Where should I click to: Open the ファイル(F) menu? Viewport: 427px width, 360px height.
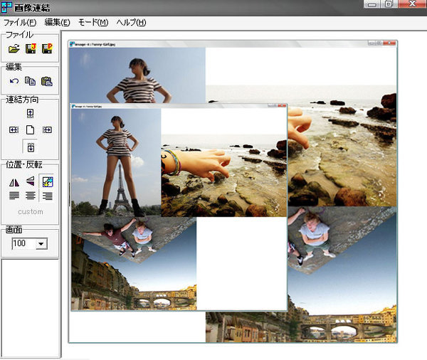(19, 23)
